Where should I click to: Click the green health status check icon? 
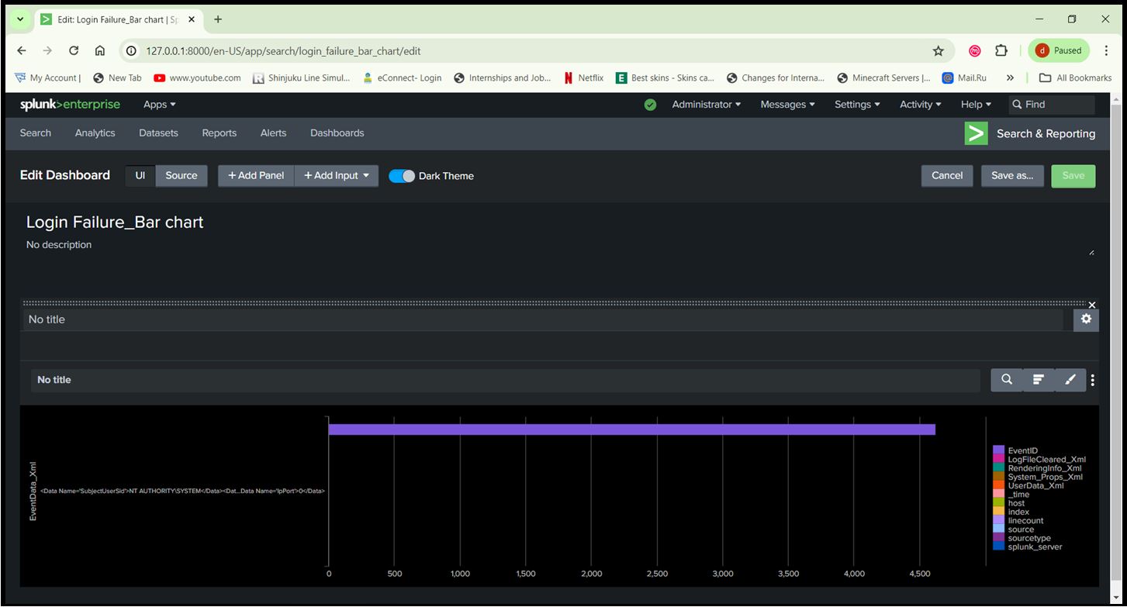650,105
